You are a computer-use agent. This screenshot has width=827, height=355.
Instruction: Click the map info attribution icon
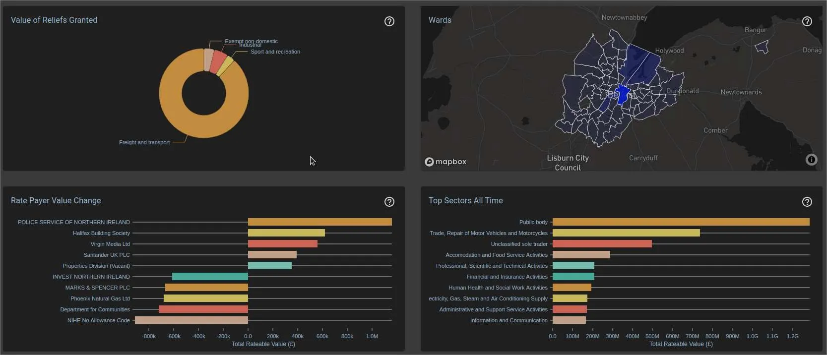click(x=812, y=160)
